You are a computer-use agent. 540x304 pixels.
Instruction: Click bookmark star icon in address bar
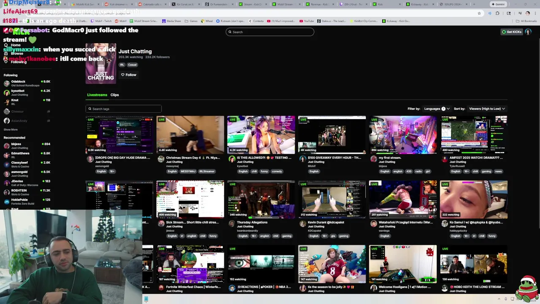coord(479,13)
